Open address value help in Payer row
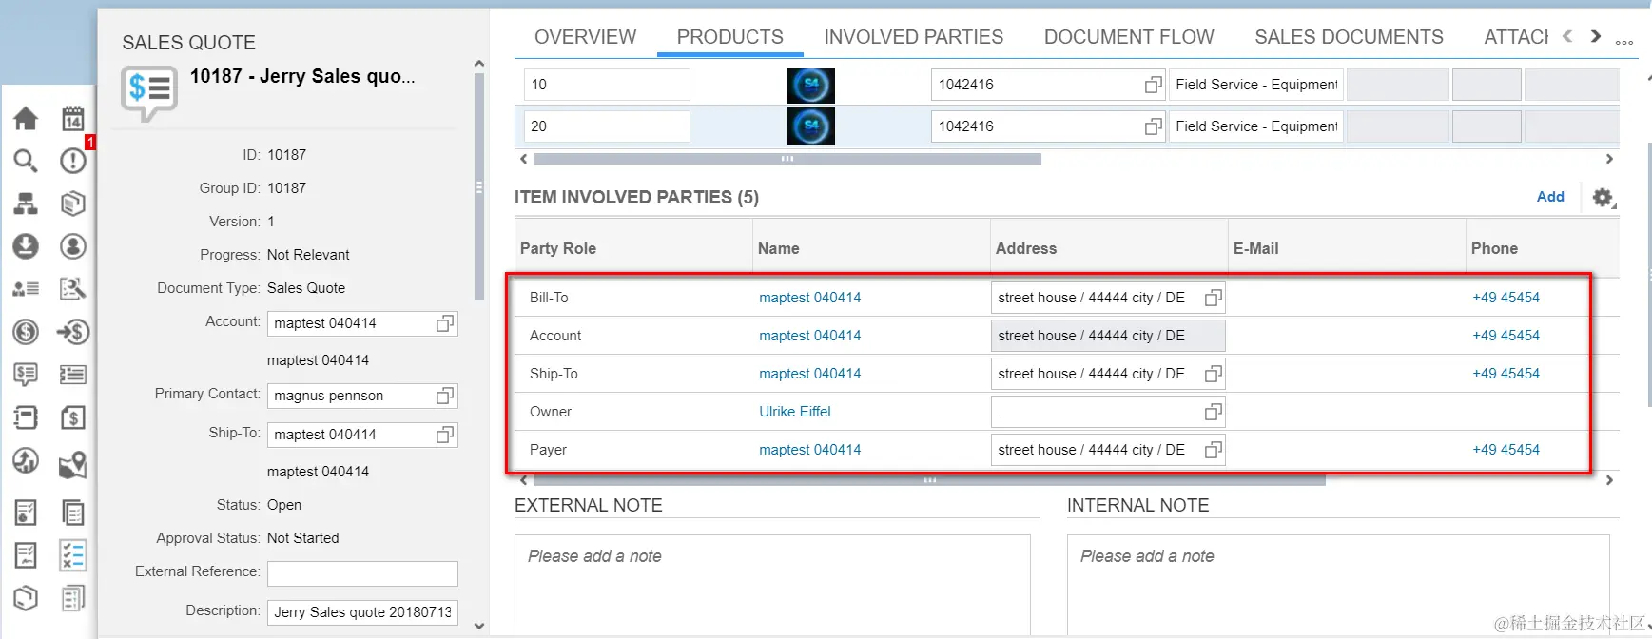Image resolution: width=1652 pixels, height=639 pixels. click(x=1213, y=450)
